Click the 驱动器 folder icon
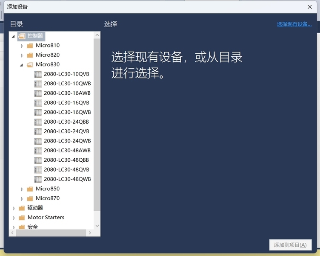The width and height of the screenshot is (320, 256). click(x=22, y=208)
